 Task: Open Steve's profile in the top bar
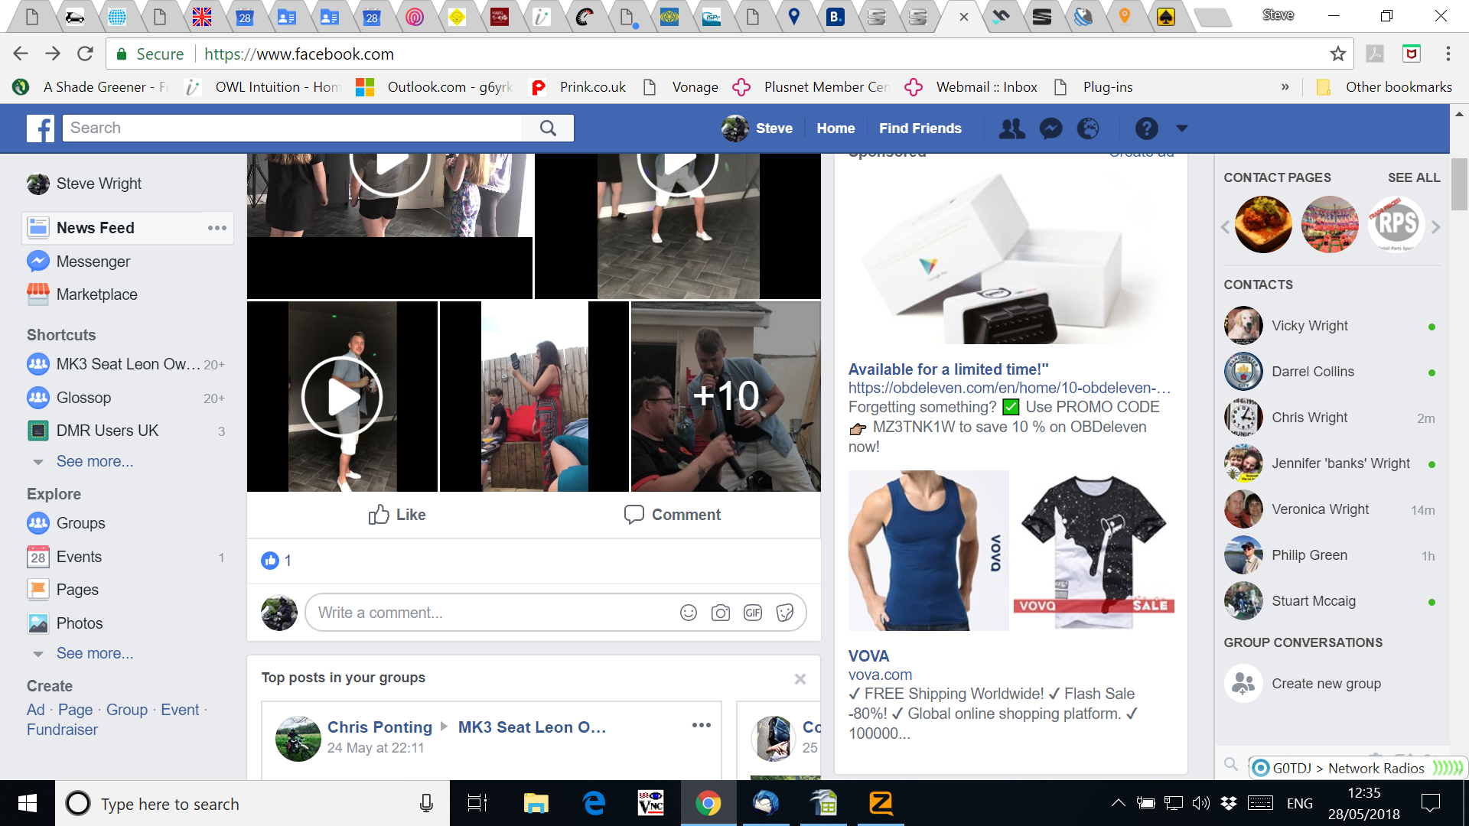pyautogui.click(x=757, y=128)
